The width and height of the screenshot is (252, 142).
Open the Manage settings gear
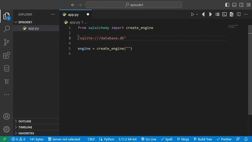coord(6,129)
